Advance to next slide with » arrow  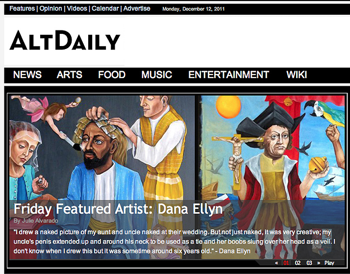coord(319,263)
